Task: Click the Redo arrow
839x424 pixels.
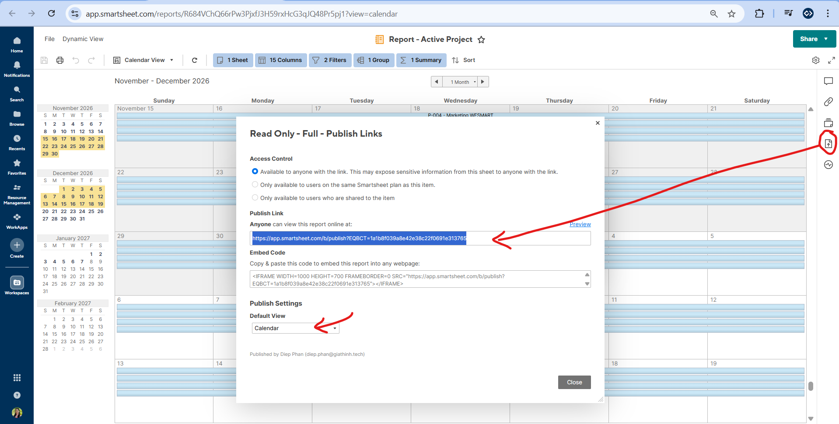Action: point(91,60)
